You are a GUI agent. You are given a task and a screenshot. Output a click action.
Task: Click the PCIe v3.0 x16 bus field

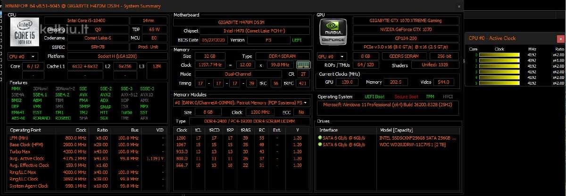(x=406, y=47)
